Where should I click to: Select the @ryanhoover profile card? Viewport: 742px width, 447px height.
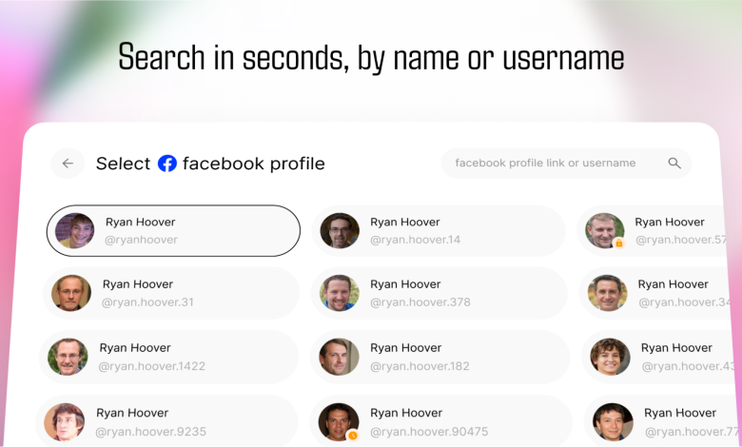point(173,231)
